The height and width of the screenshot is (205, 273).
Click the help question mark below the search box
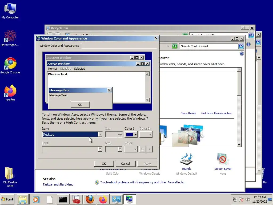[242, 54]
